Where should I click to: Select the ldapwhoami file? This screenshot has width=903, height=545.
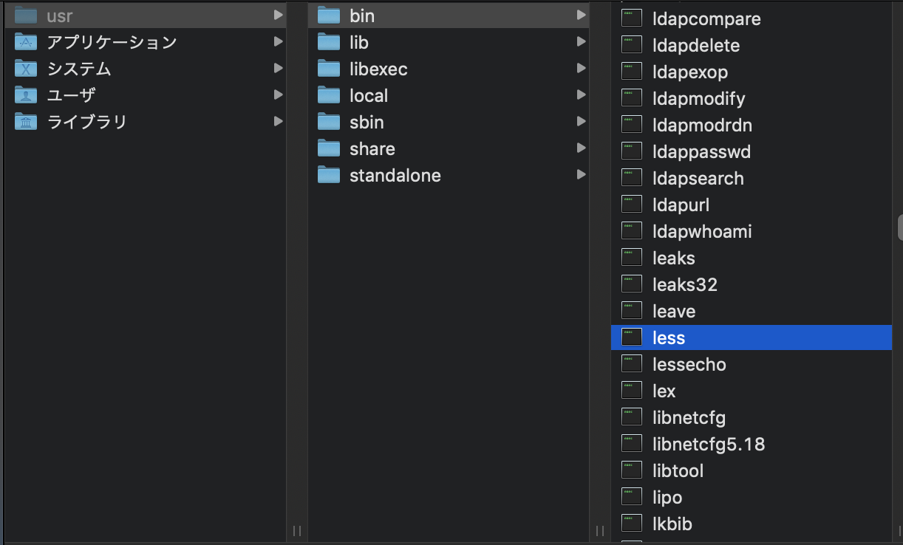pyautogui.click(x=702, y=232)
